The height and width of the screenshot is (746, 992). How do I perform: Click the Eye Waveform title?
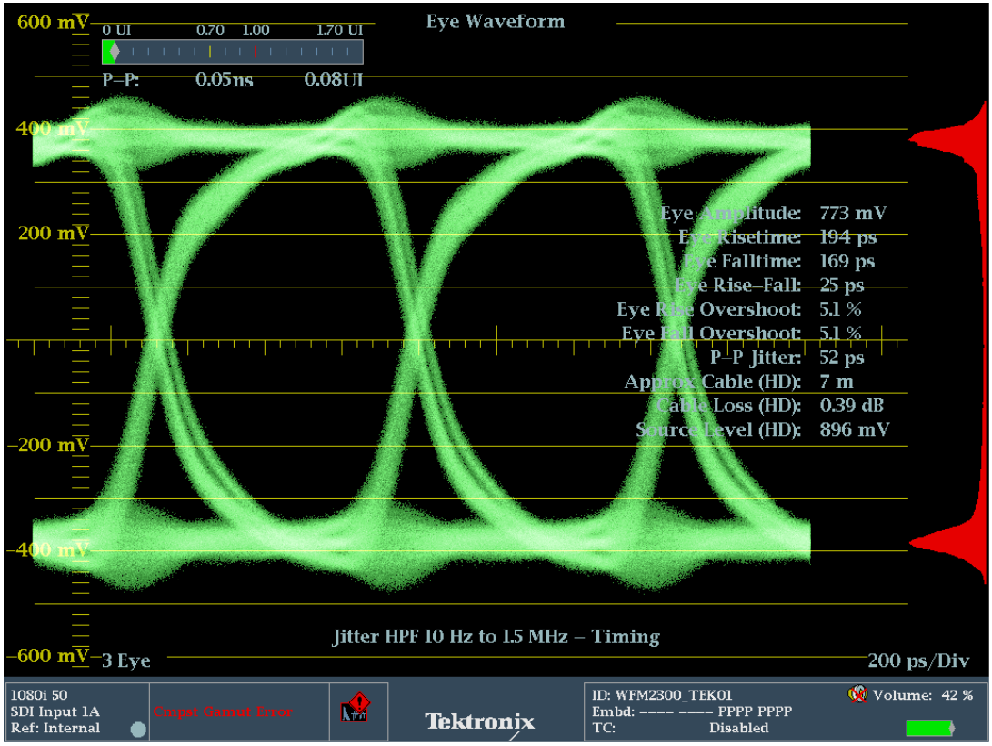(496, 22)
